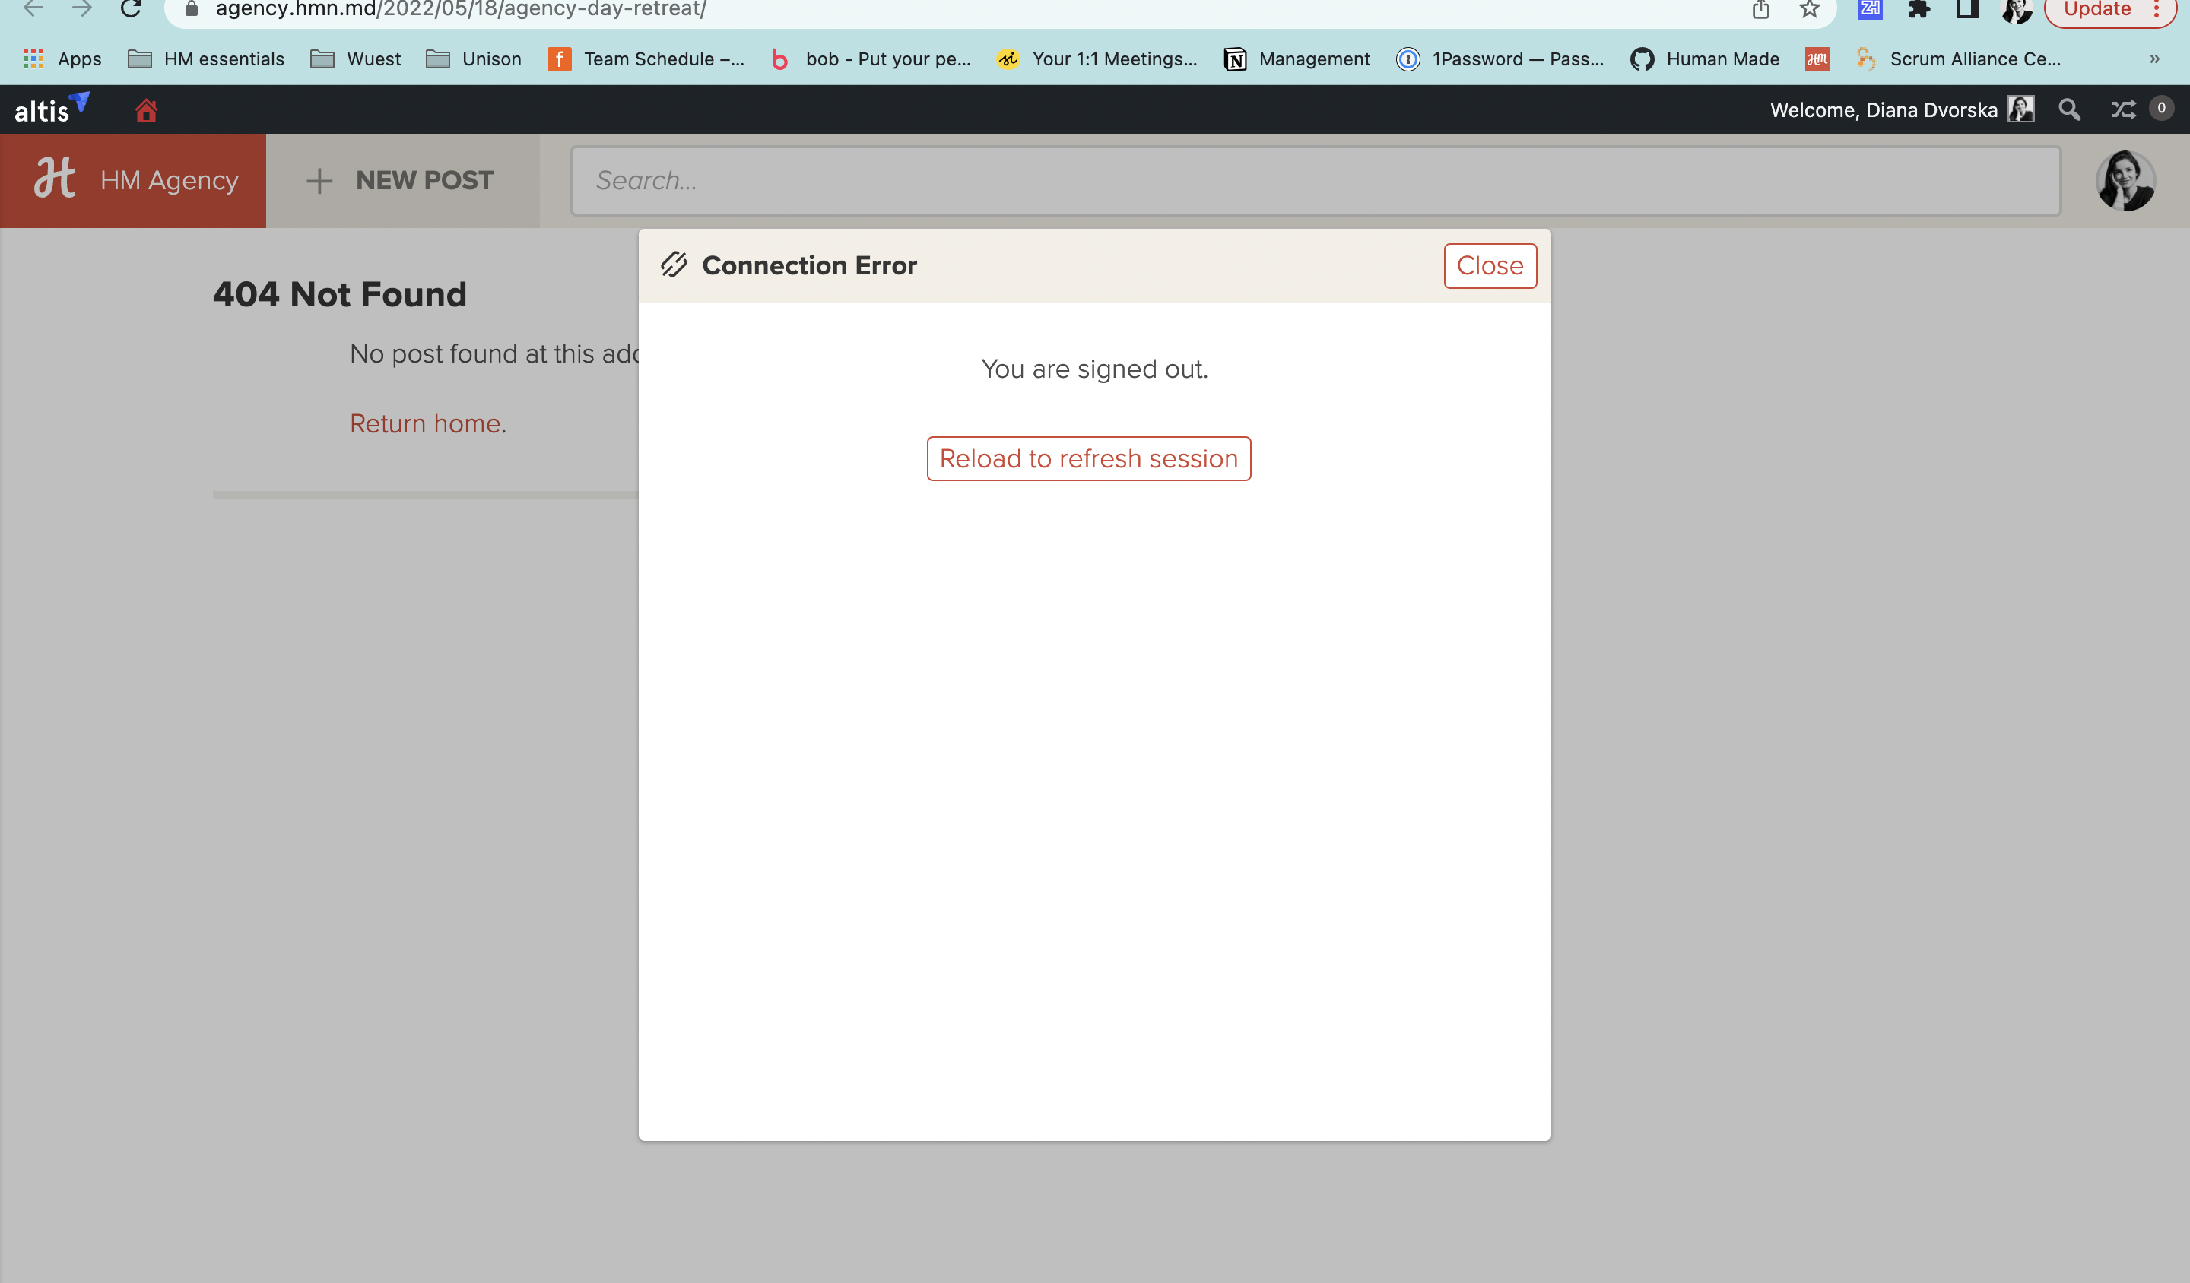Viewport: 2190px width, 1283px height.
Task: Open Human Made GitHub bookmark
Action: [x=1704, y=59]
